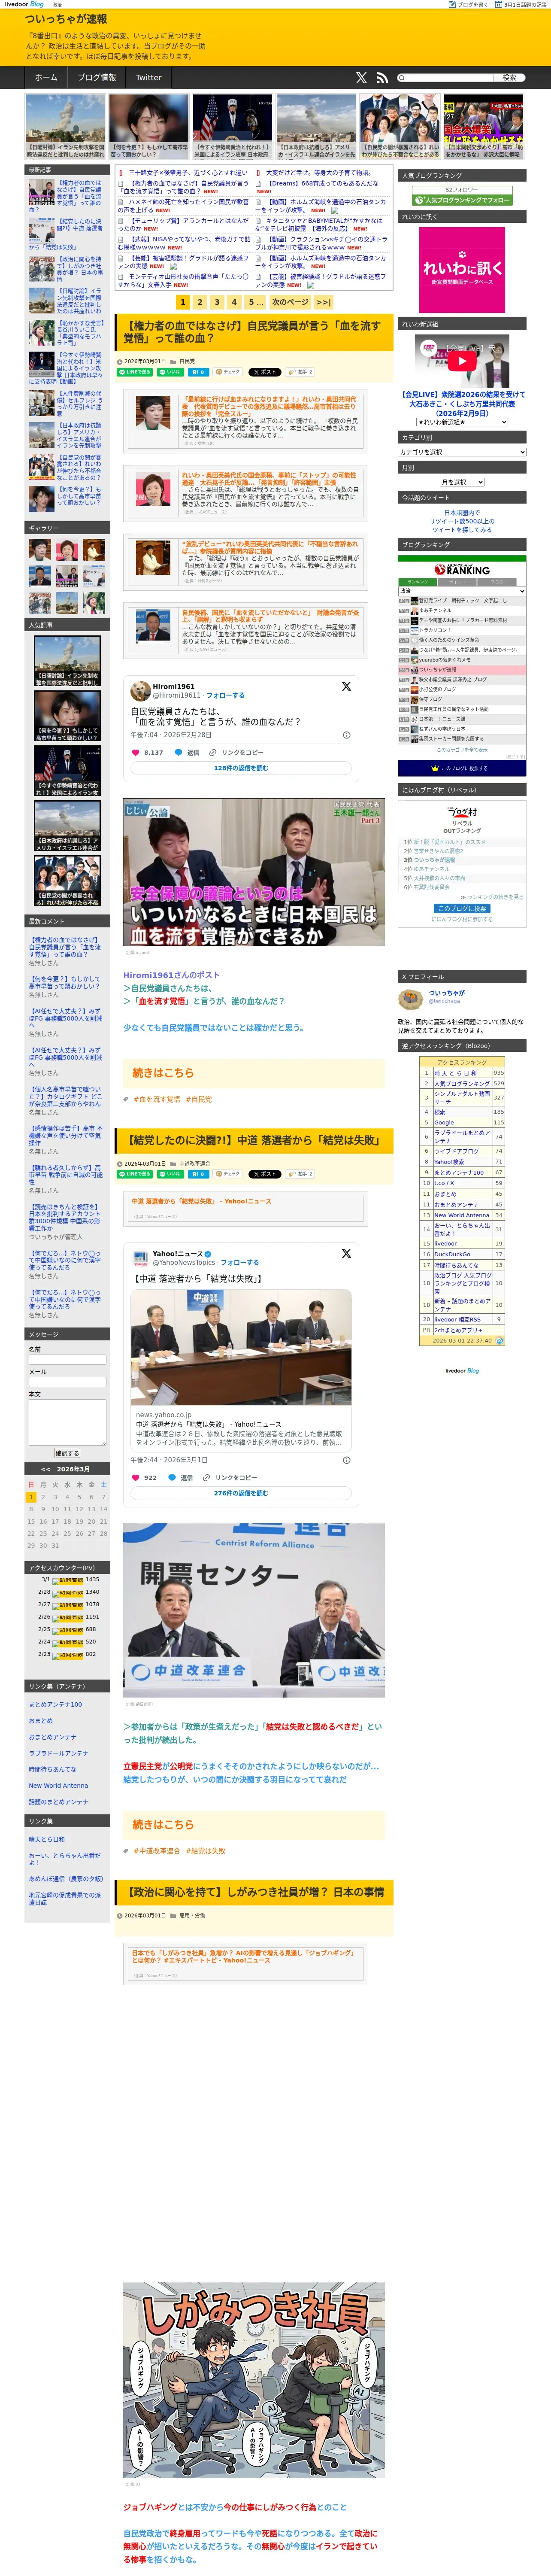Go to pagination page 3
This screenshot has height=2576, width=551.
click(217, 301)
